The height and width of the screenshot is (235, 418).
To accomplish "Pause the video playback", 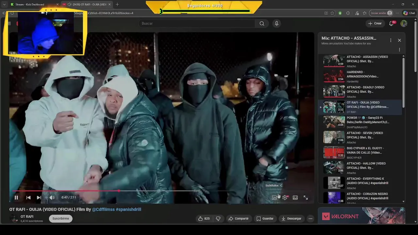I will [16, 197].
